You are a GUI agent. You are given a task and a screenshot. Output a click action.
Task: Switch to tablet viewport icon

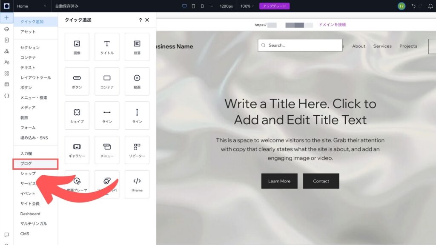point(194,6)
